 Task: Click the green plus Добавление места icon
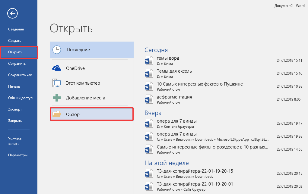[57, 98]
